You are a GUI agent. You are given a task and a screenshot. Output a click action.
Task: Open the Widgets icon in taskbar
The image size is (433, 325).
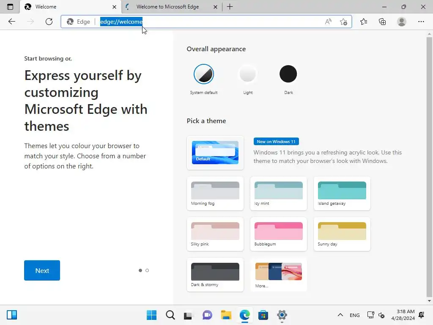[x=12, y=315]
